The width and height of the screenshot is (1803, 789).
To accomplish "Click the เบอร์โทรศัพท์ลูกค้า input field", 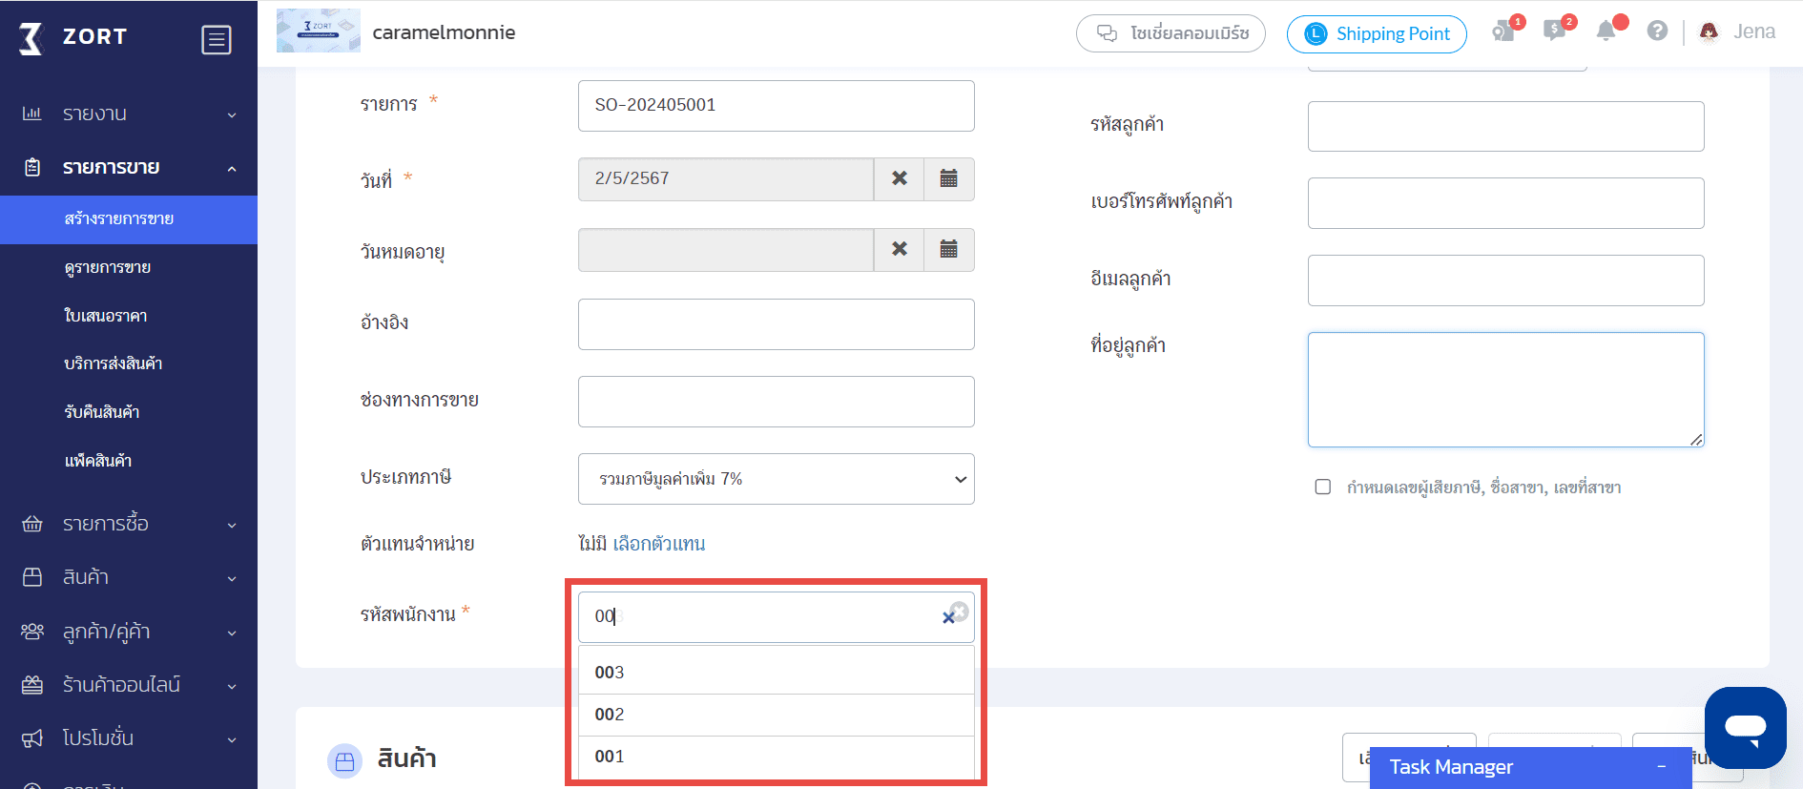I will pos(1506,203).
